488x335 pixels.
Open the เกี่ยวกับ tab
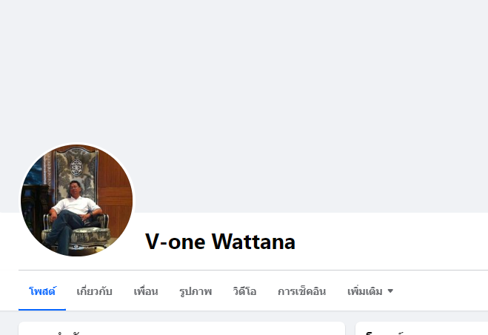click(94, 291)
